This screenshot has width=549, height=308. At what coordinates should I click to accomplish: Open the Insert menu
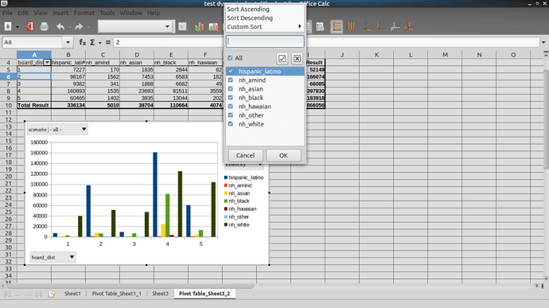pos(60,13)
